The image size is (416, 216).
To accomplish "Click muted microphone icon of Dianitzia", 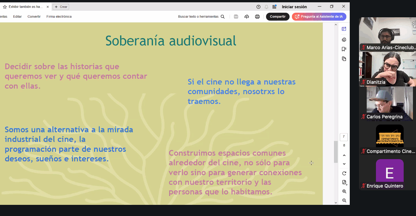I will (364, 82).
